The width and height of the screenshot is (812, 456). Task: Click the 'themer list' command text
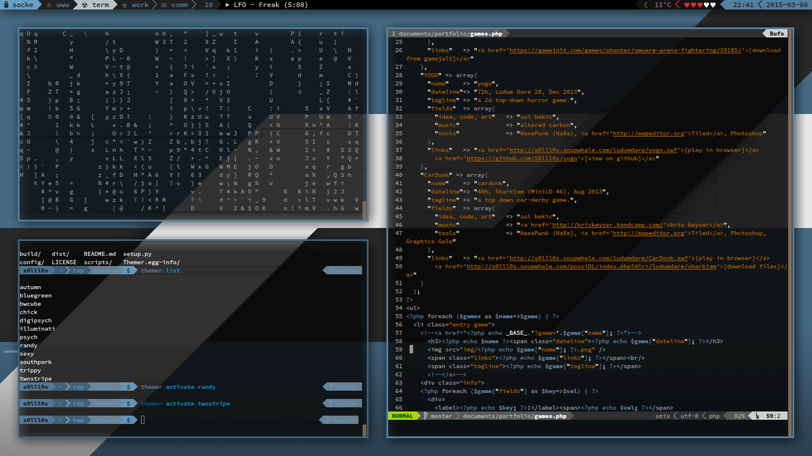click(x=160, y=271)
